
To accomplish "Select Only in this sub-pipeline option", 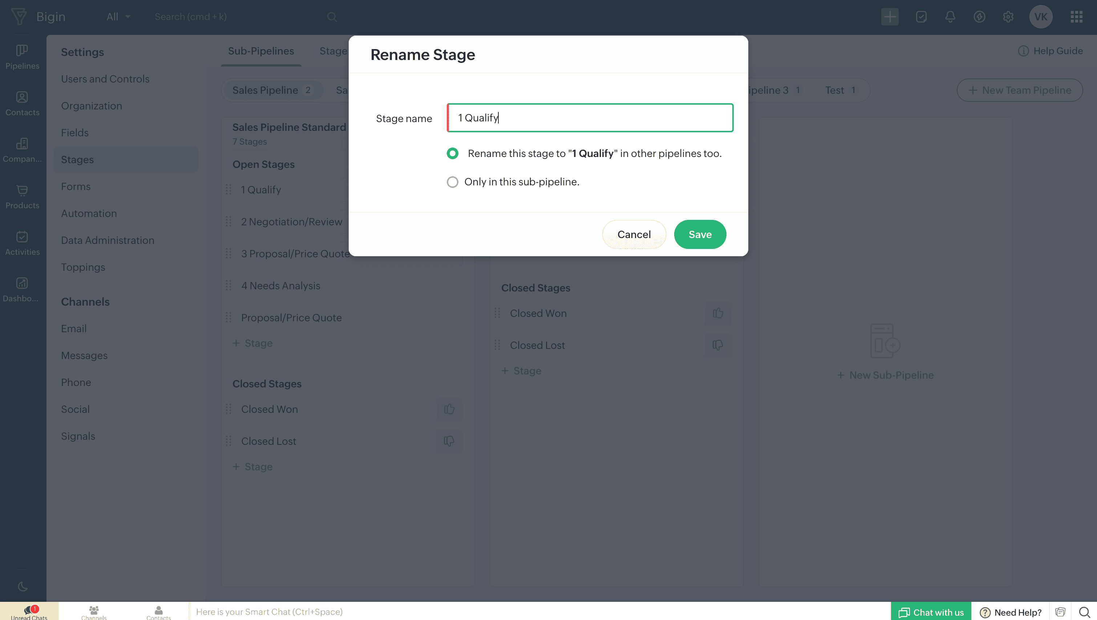I will tap(453, 182).
